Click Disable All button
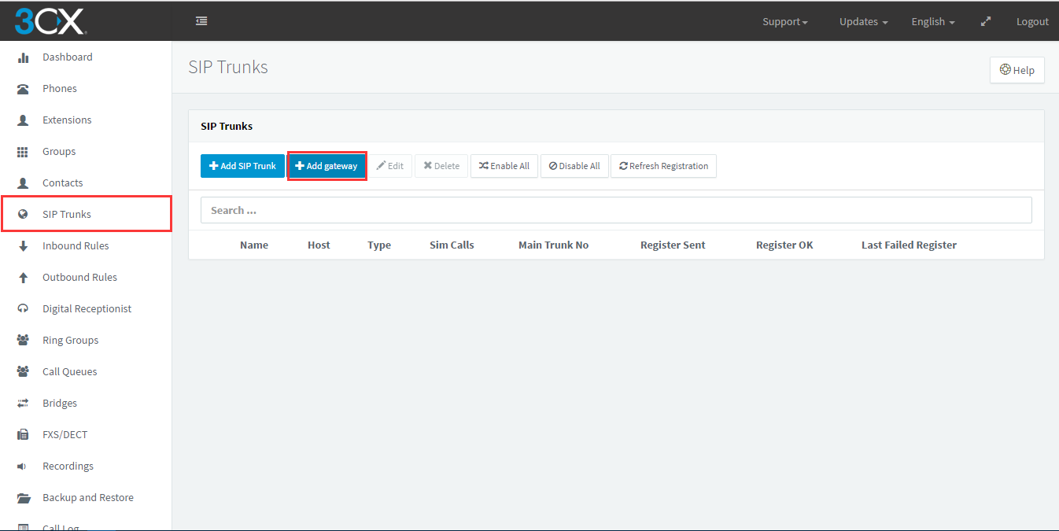Viewport: 1059px width, 531px height. 574,166
